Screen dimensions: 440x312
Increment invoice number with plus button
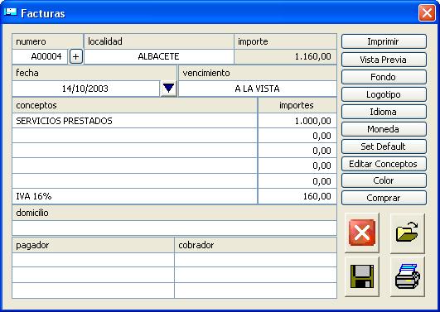[x=75, y=57]
